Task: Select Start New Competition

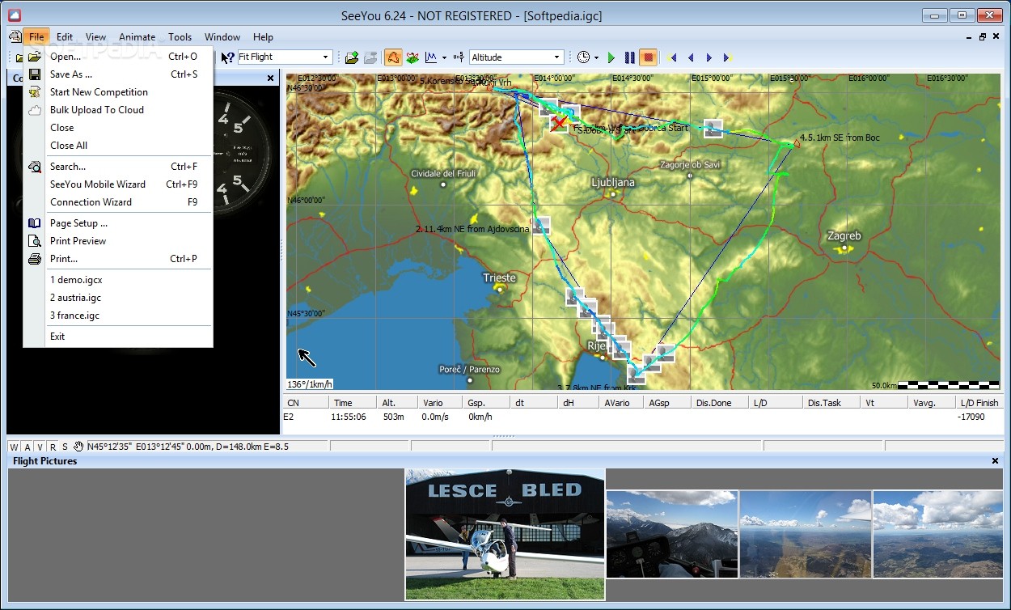Action: [x=118, y=92]
